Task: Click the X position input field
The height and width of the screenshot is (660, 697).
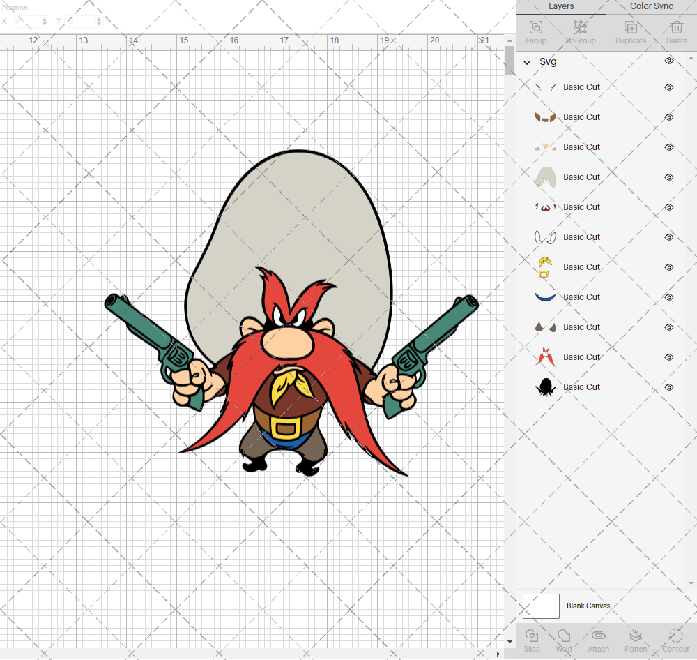Action: coord(26,22)
